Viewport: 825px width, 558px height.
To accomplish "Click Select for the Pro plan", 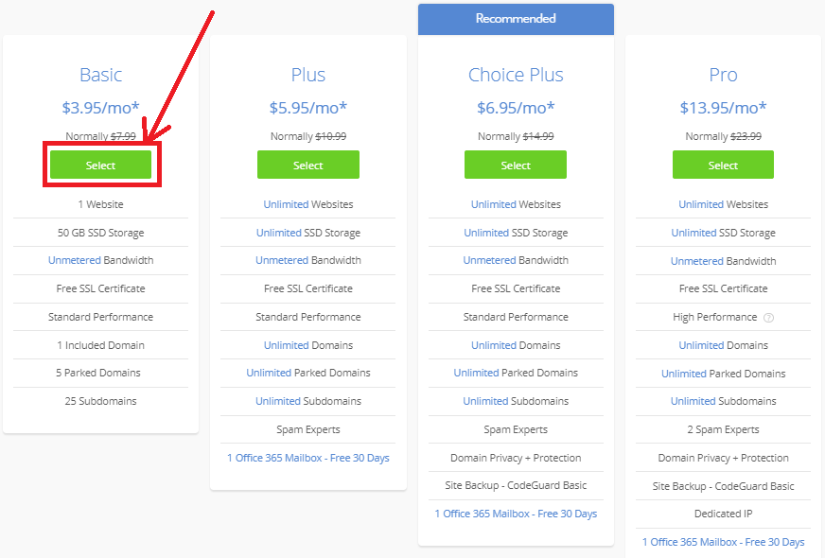I will [723, 166].
